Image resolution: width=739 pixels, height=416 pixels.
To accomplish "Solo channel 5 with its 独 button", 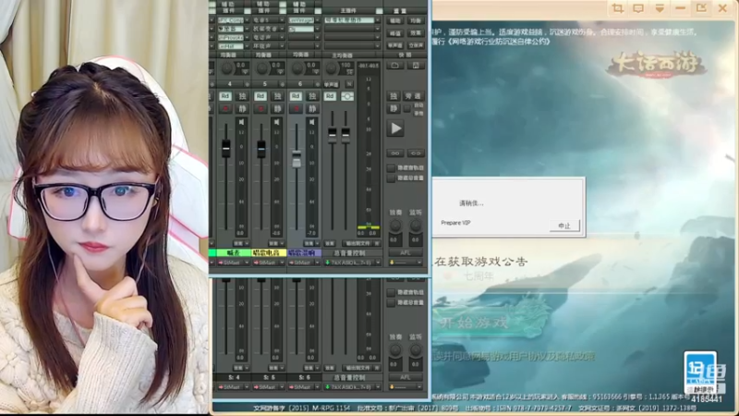I will (278, 96).
